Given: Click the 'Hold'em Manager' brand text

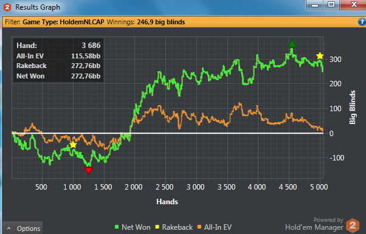Looking at the screenshot, I should tap(314, 227).
